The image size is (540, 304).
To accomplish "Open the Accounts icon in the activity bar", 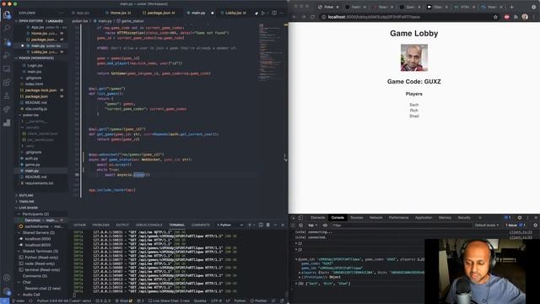I will pos(7,278).
